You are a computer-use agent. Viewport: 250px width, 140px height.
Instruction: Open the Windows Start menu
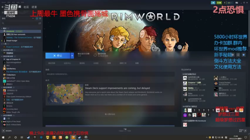3,137
